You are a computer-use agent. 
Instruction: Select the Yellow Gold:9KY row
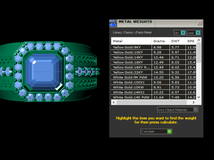pyautogui.click(x=154, y=47)
